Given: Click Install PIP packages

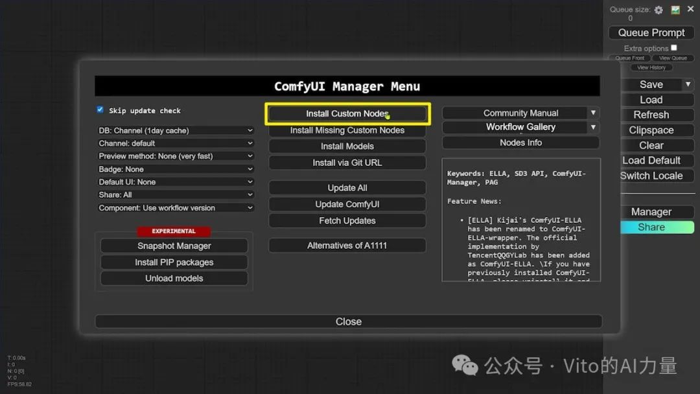Looking at the screenshot, I should [x=174, y=262].
